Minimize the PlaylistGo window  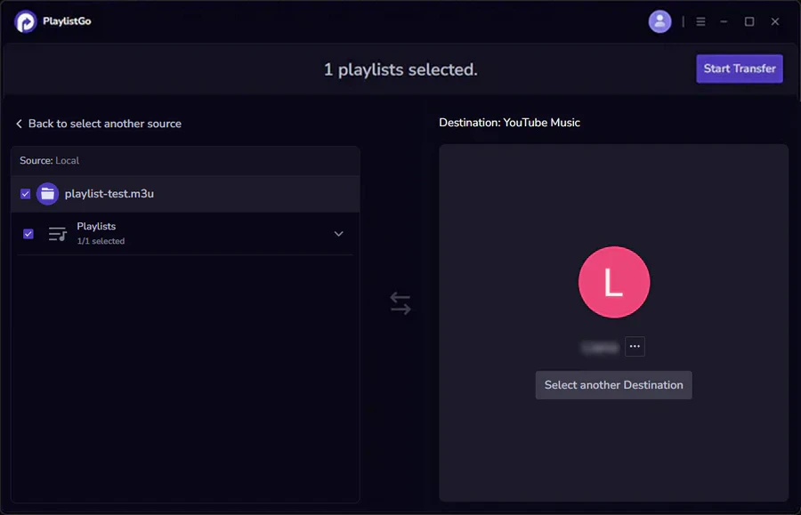[x=724, y=21]
